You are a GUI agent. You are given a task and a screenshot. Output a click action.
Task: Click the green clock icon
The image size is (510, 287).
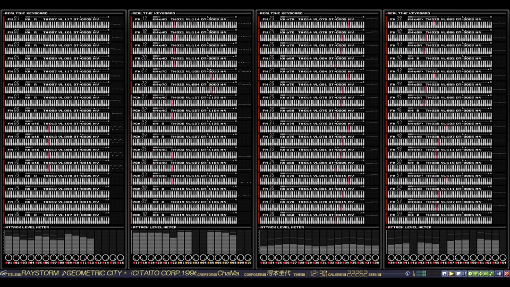[470, 274]
